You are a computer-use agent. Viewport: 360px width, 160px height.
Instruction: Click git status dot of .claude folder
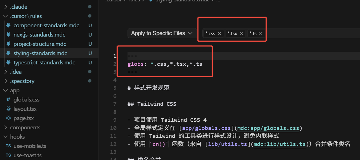(90, 6)
